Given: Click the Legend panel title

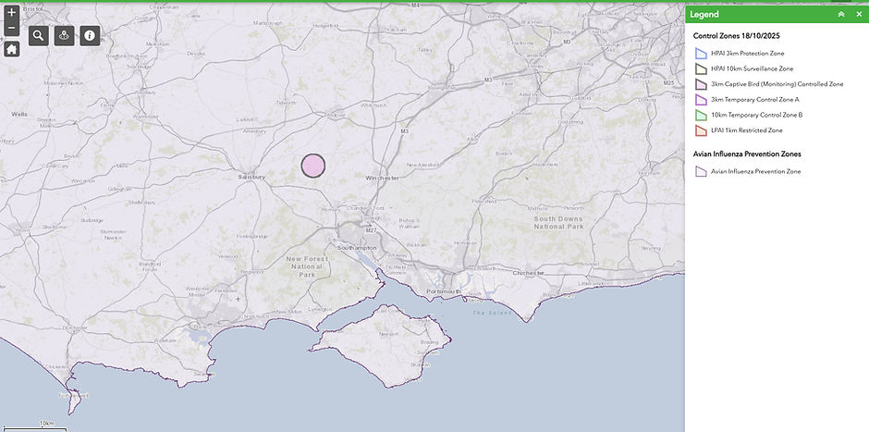Looking at the screenshot, I should [x=704, y=15].
